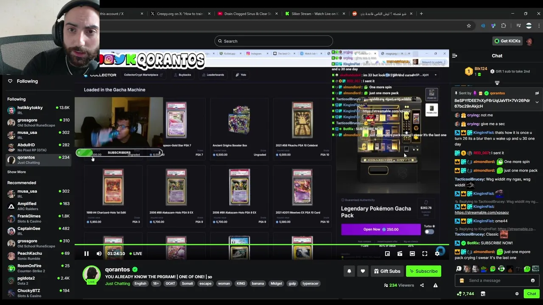Viewport: 543px width, 305px height.
Task: Open Get KICKs button
Action: (x=507, y=41)
